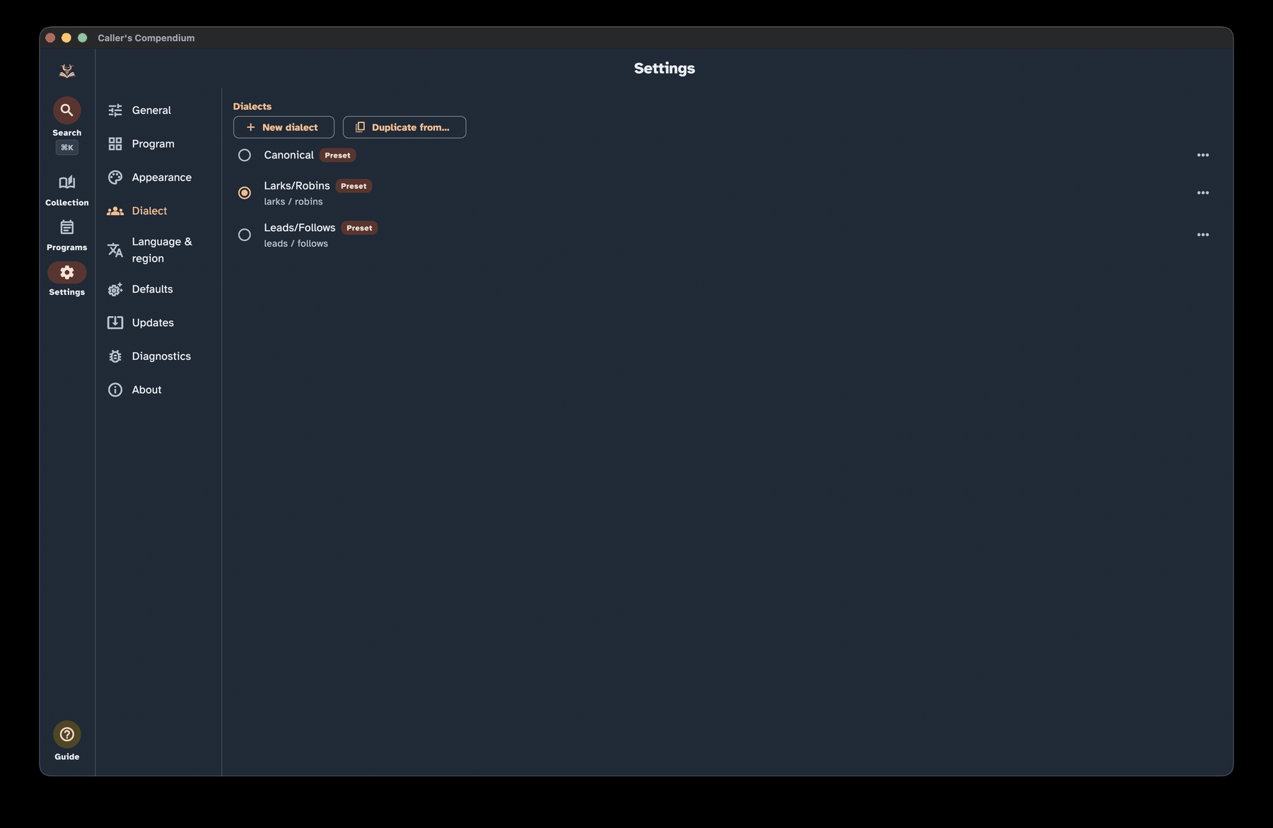Screen dimensions: 1273x828
Task: Open Search from the sidebar
Action: click(x=66, y=110)
